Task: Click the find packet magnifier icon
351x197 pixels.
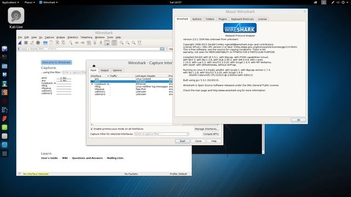Action: coord(71,43)
